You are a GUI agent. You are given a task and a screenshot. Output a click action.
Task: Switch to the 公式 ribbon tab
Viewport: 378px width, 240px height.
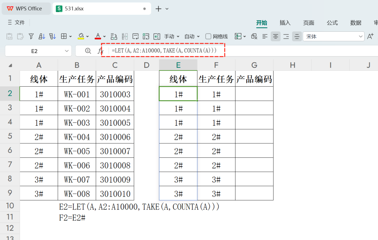pos(332,23)
